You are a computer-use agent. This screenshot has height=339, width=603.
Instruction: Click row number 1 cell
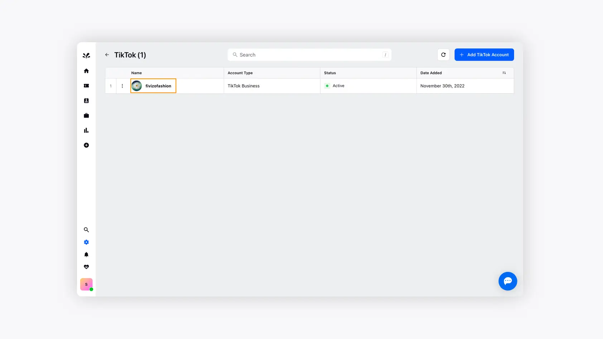click(x=111, y=86)
